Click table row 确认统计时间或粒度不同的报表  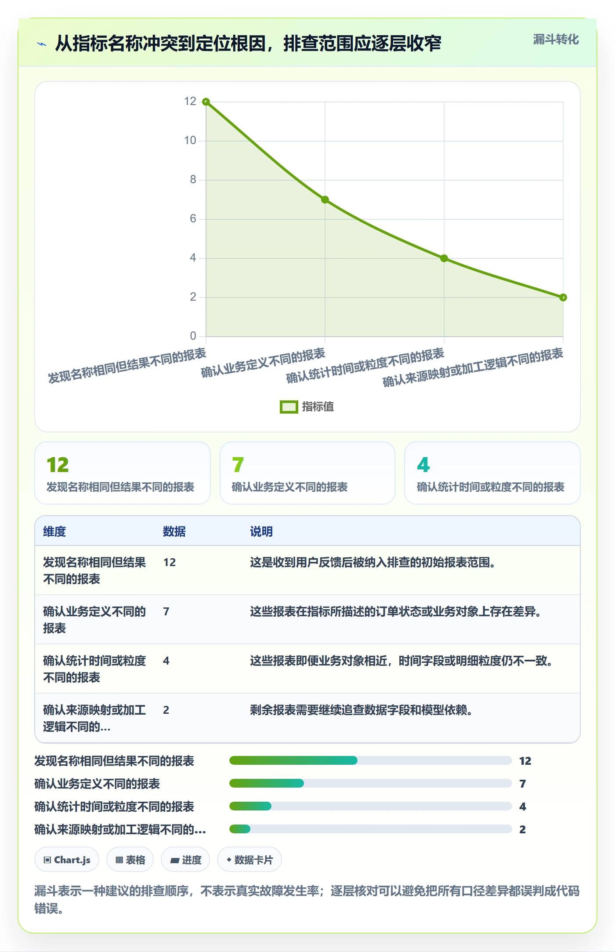(307, 669)
